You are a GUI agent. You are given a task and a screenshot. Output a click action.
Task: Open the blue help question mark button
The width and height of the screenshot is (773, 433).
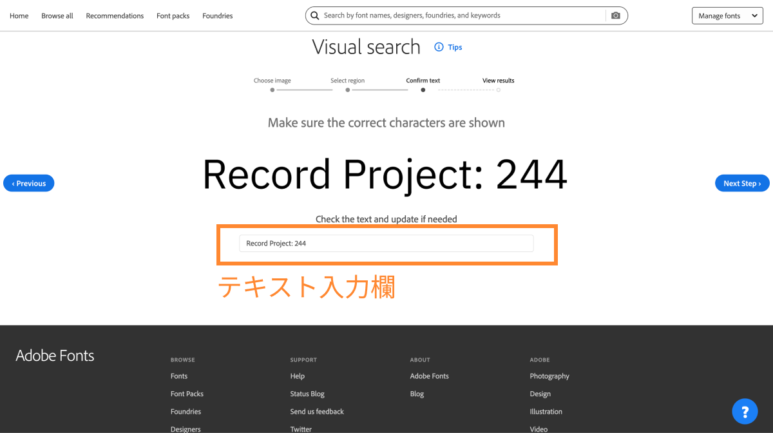click(745, 411)
